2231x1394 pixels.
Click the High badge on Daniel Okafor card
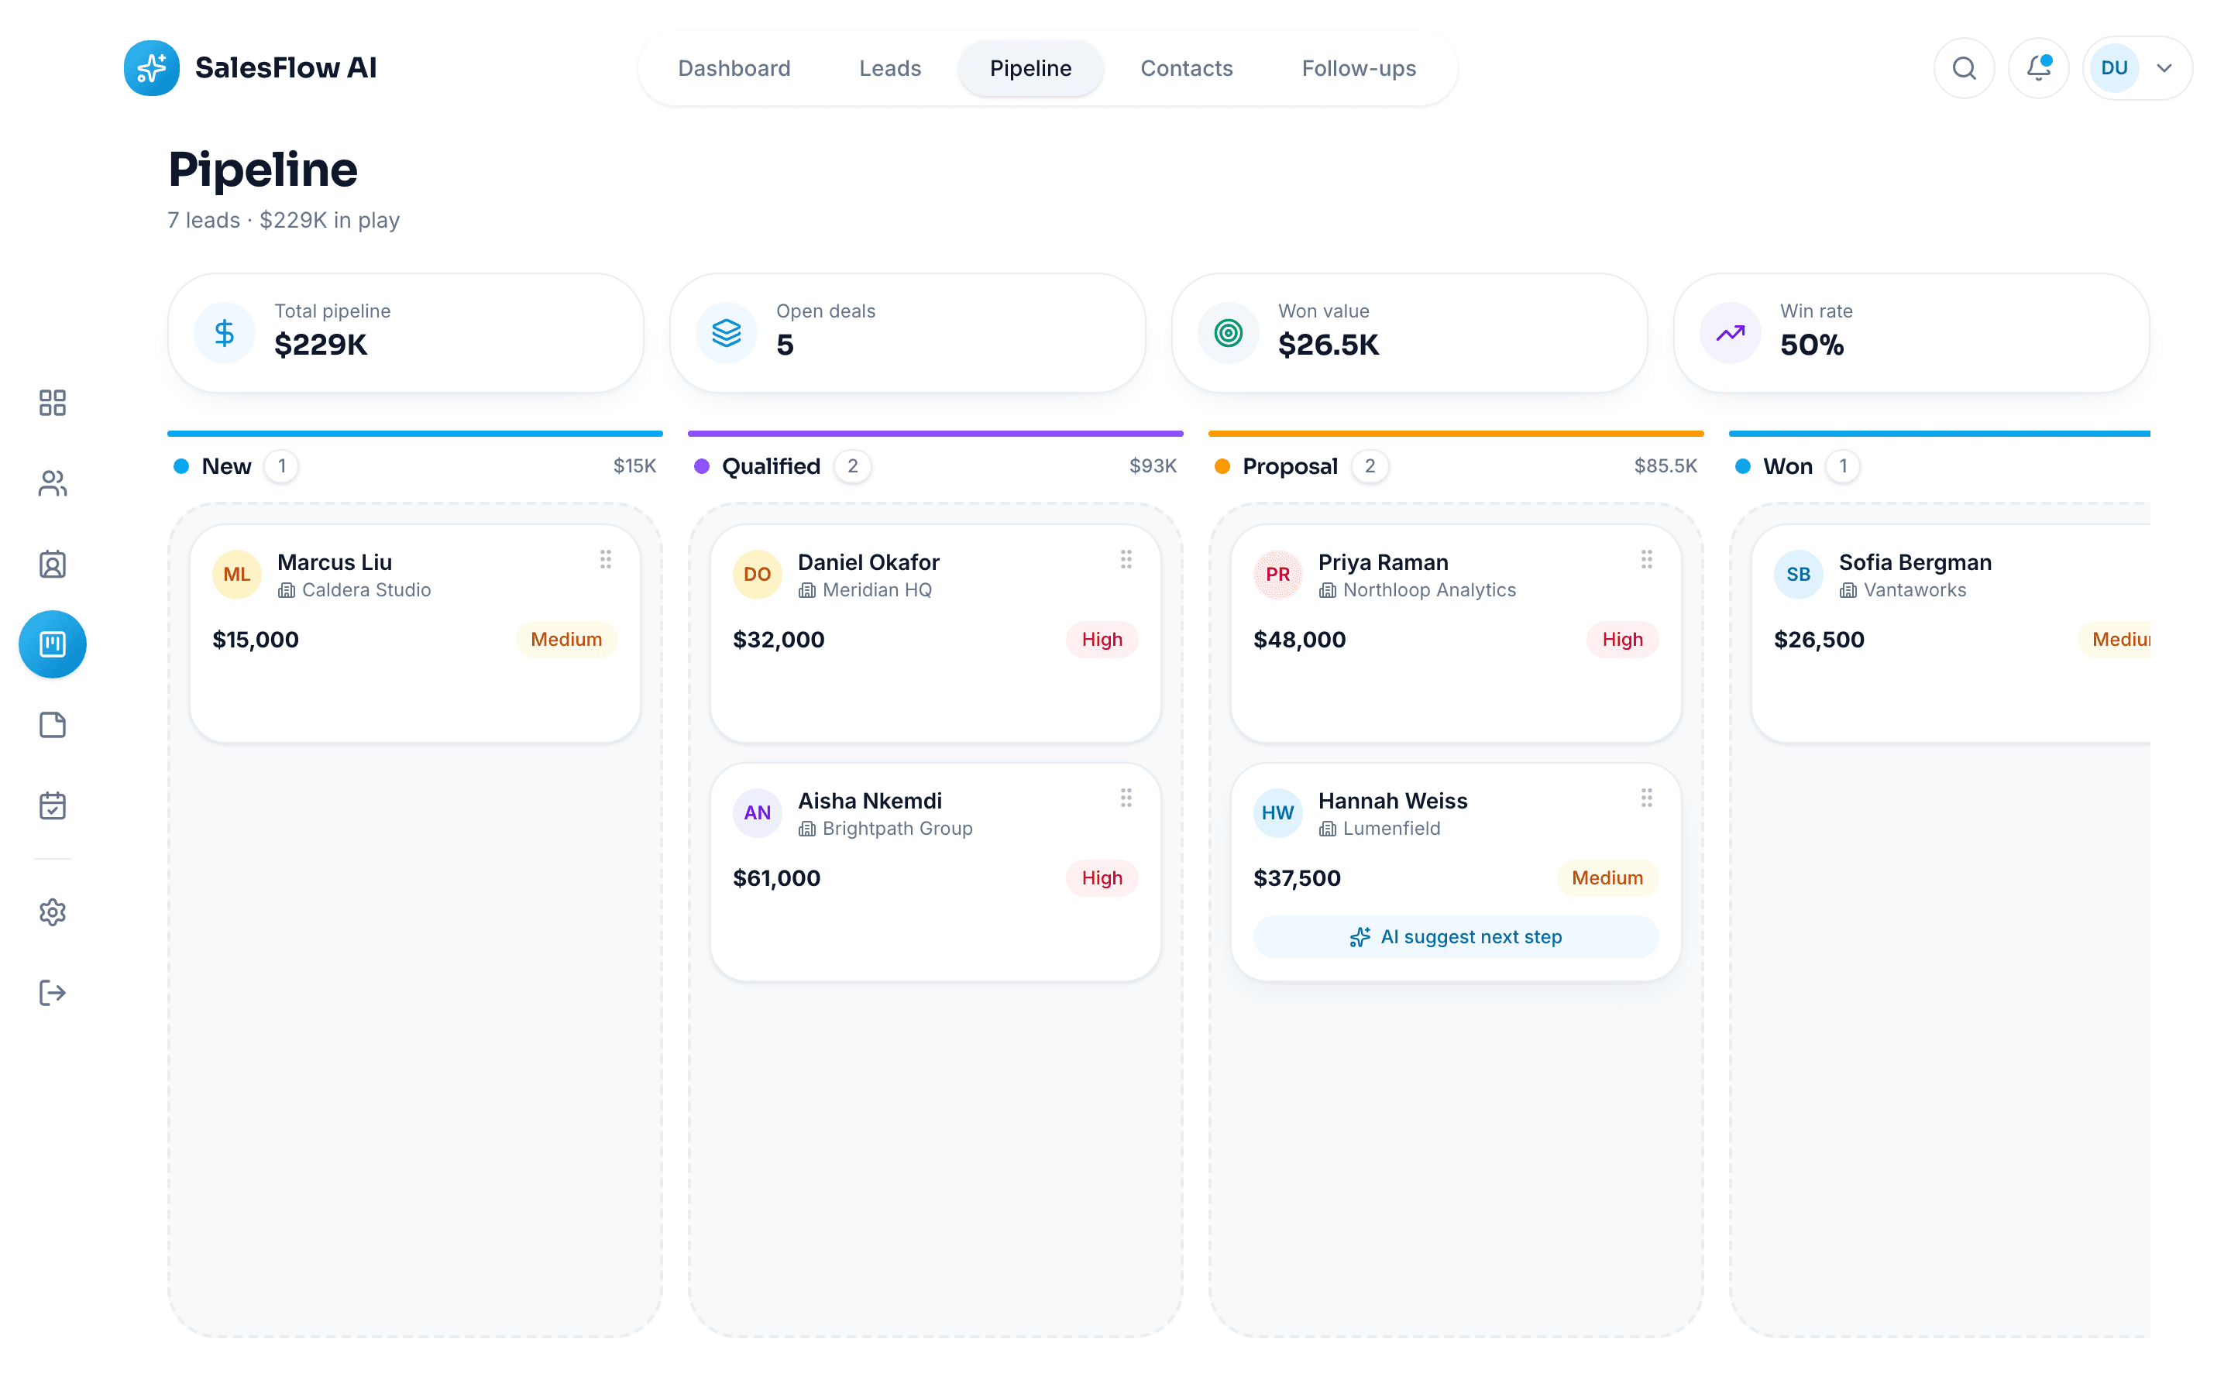pos(1102,640)
